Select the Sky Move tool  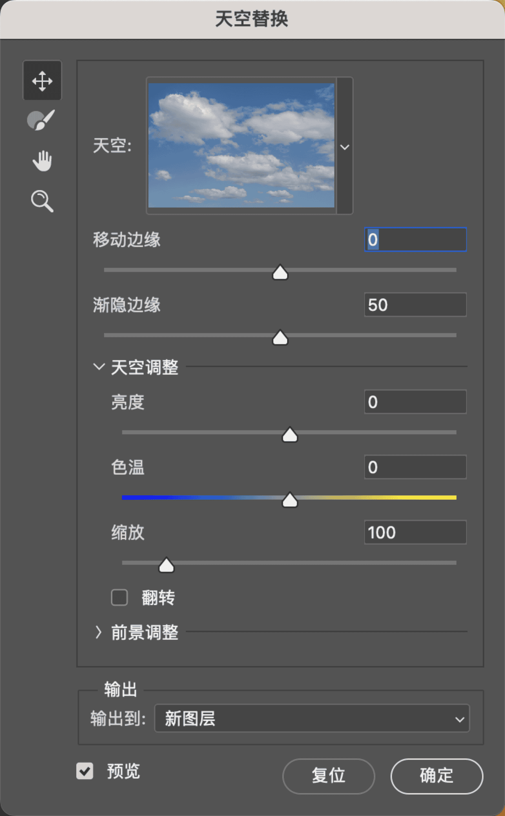tap(42, 80)
